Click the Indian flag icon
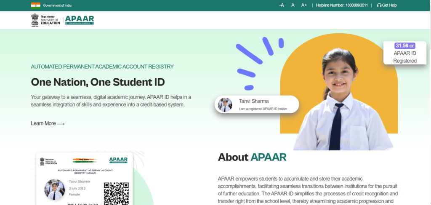Viewport: 431px width, 205px height. pyautogui.click(x=35, y=5)
